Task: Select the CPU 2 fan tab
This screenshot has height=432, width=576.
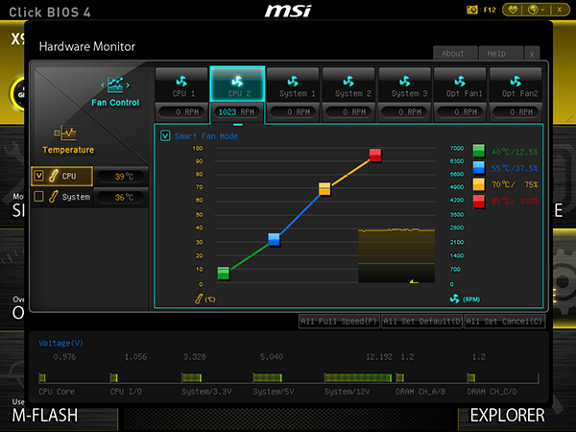Action: (237, 84)
